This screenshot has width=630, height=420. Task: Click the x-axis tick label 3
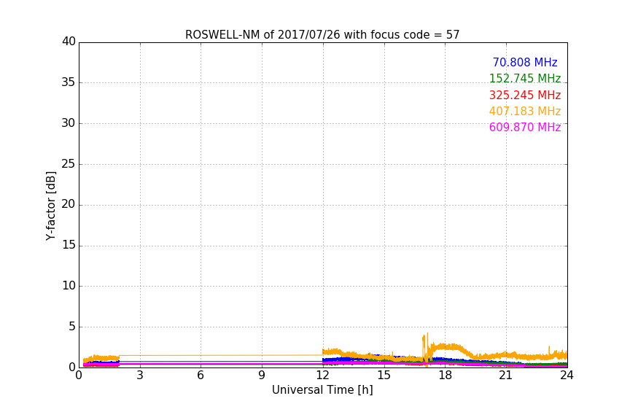click(x=140, y=376)
